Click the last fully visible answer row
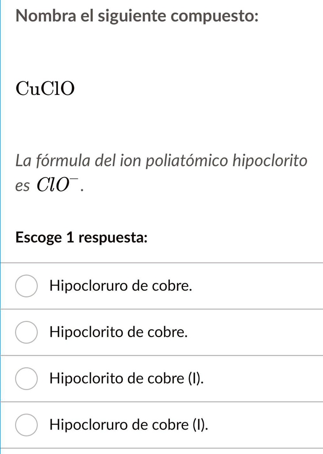 [x=161, y=425]
